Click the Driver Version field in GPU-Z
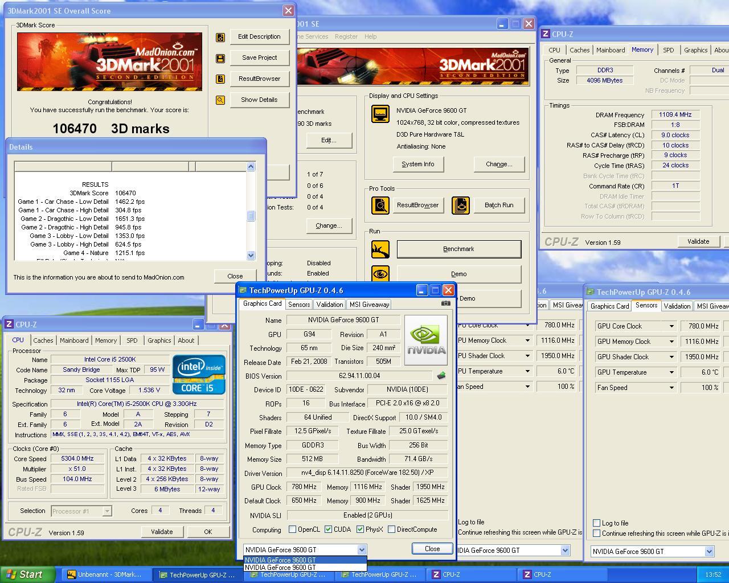This screenshot has width=729, height=583. pos(367,473)
